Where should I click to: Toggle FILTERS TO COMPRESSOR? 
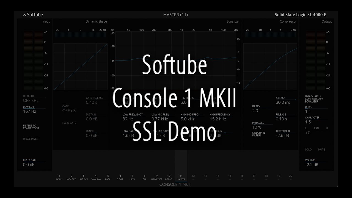click(x=31, y=127)
